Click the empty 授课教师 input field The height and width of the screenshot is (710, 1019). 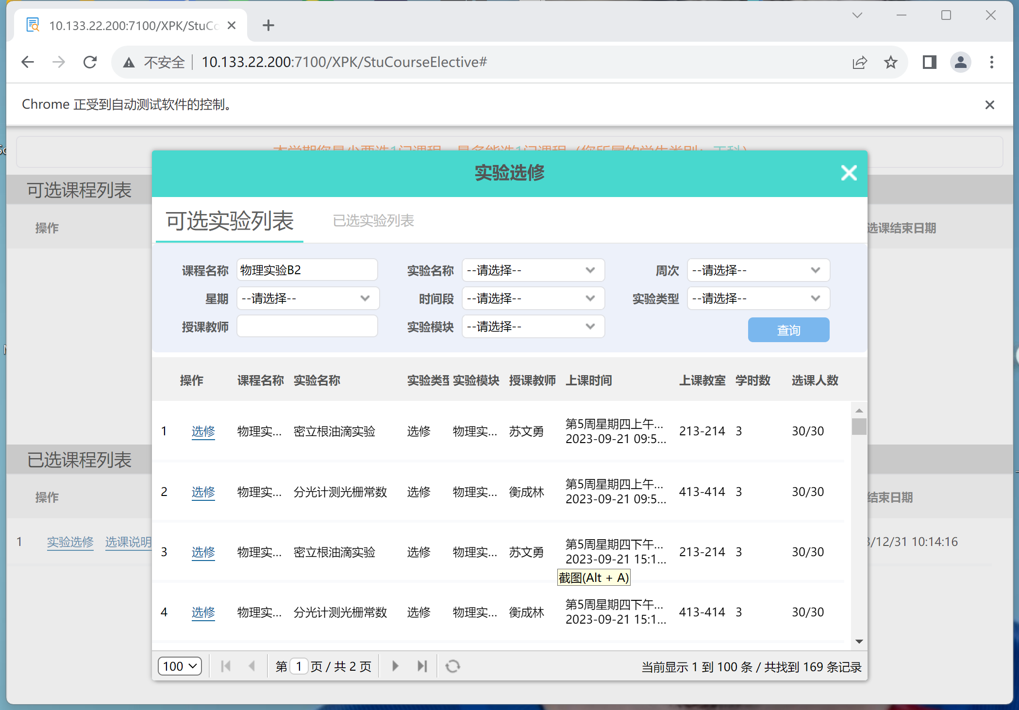307,326
